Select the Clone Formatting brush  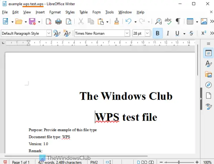(x=116, y=21)
